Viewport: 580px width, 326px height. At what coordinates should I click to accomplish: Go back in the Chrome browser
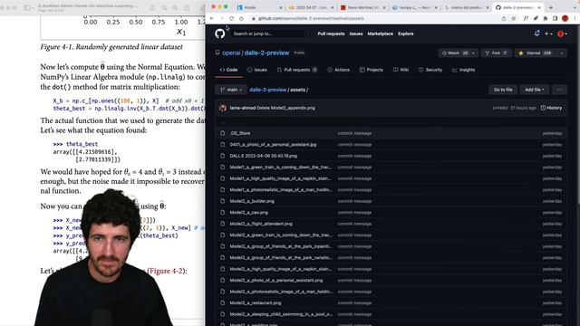pos(212,18)
